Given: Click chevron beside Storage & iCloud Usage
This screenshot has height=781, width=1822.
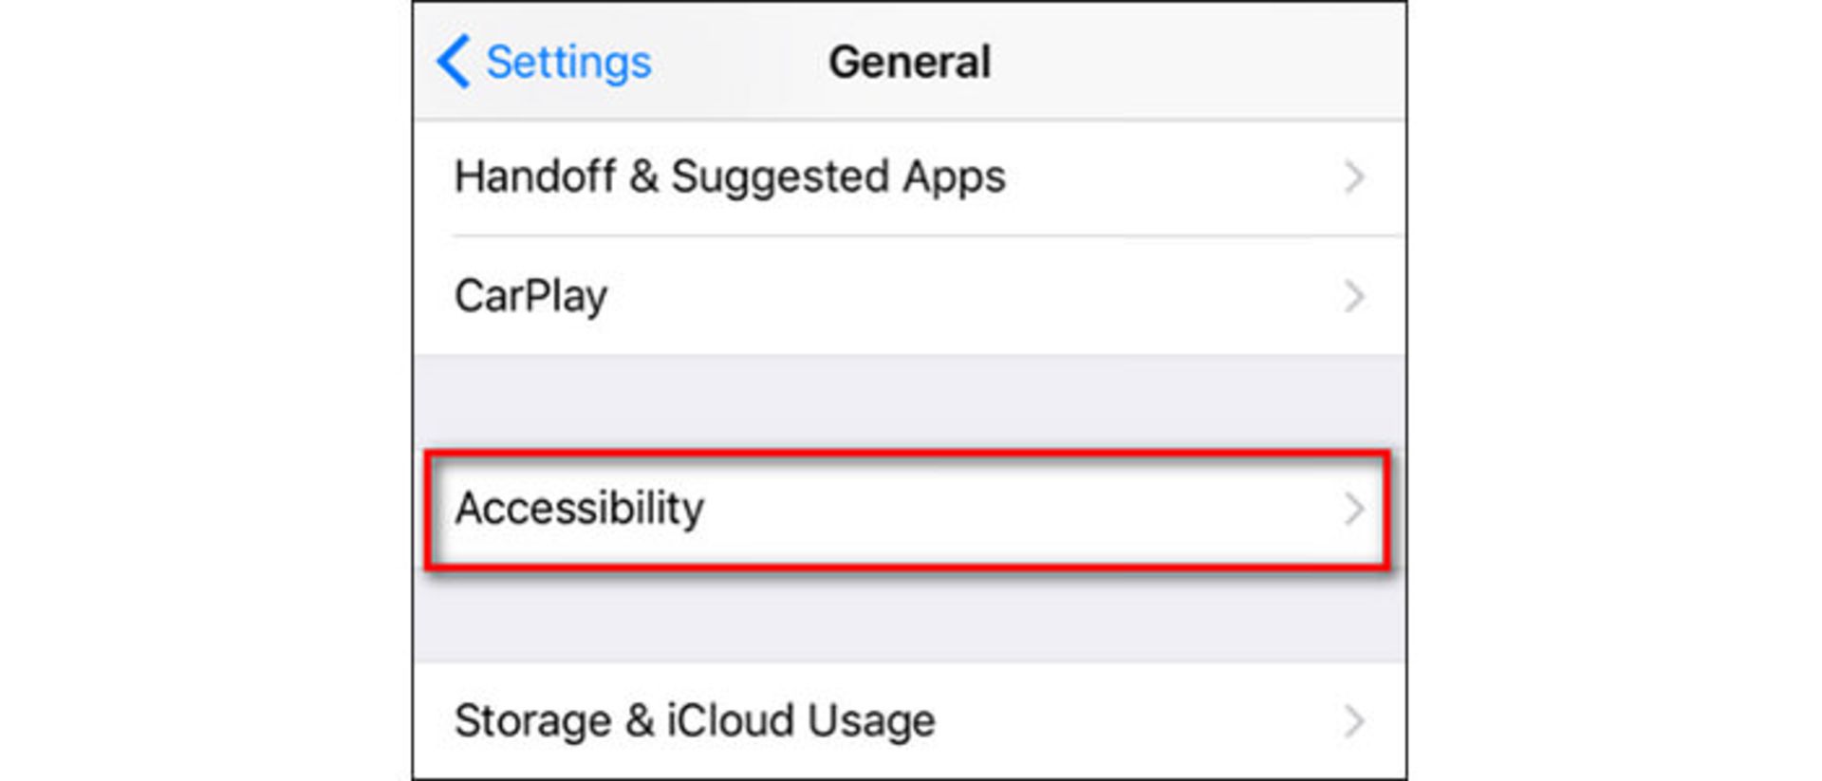Looking at the screenshot, I should click(1354, 721).
